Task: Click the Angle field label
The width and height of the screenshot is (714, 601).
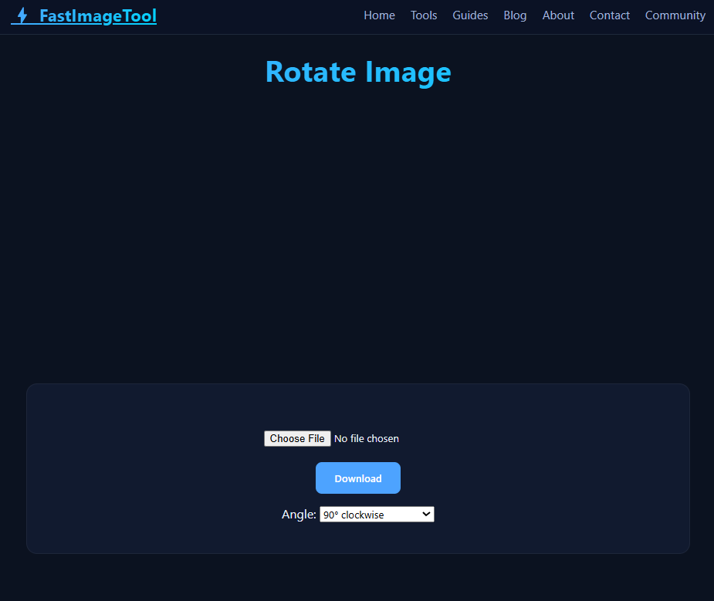Action: click(298, 514)
